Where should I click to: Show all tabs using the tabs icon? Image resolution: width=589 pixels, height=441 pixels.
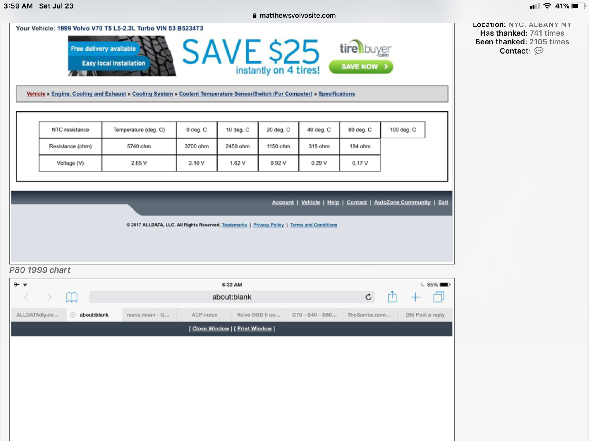[x=438, y=297]
